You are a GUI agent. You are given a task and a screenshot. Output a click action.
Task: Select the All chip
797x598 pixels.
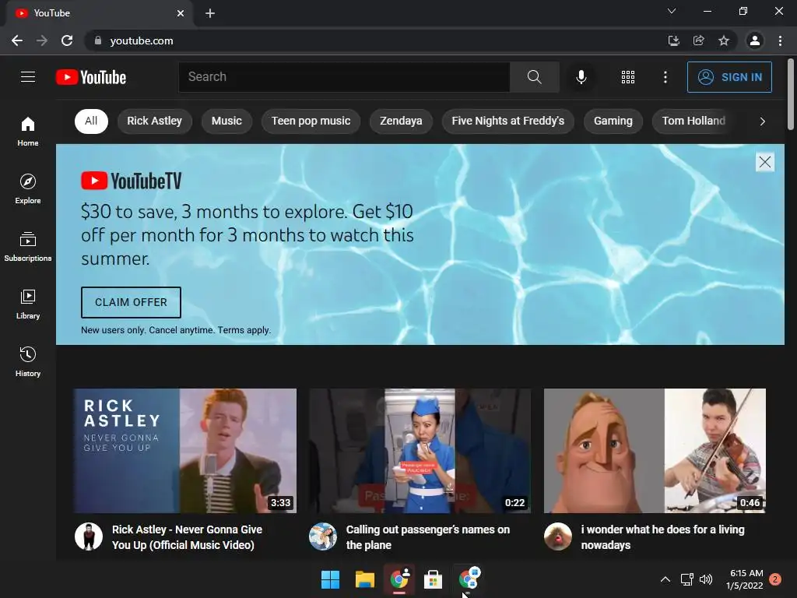point(91,121)
